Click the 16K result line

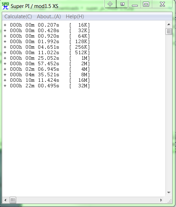47,25
